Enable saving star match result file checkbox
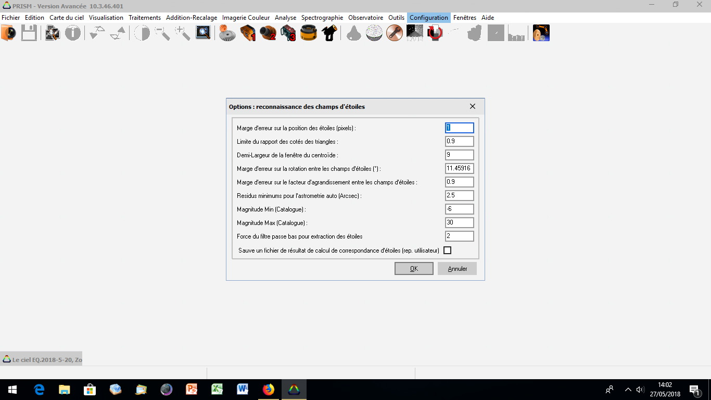Image resolution: width=711 pixels, height=400 pixels. pyautogui.click(x=447, y=251)
